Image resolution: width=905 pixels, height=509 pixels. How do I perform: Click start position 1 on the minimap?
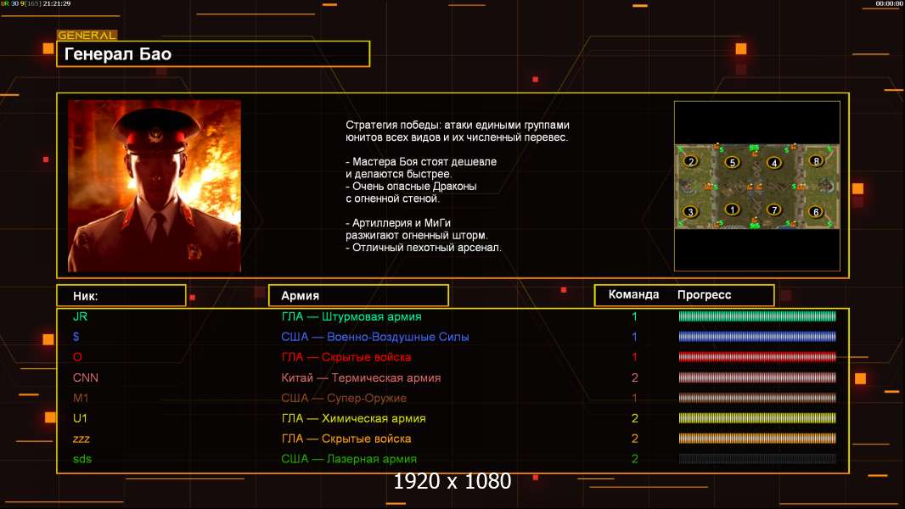pos(732,210)
